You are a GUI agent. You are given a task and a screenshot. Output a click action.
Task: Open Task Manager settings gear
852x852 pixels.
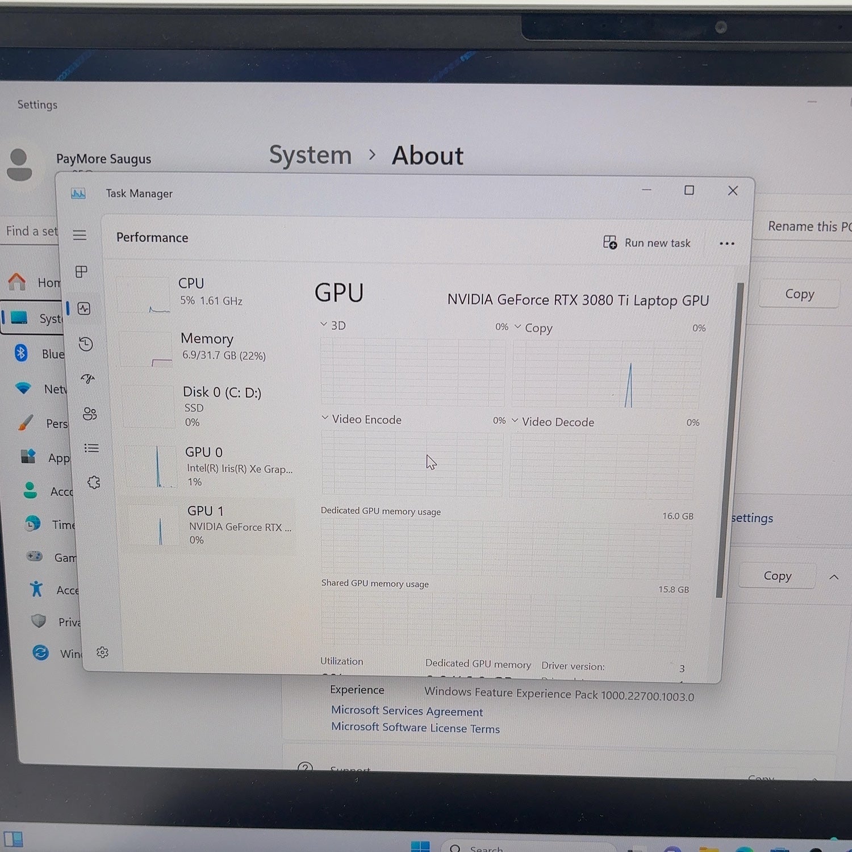(x=102, y=652)
